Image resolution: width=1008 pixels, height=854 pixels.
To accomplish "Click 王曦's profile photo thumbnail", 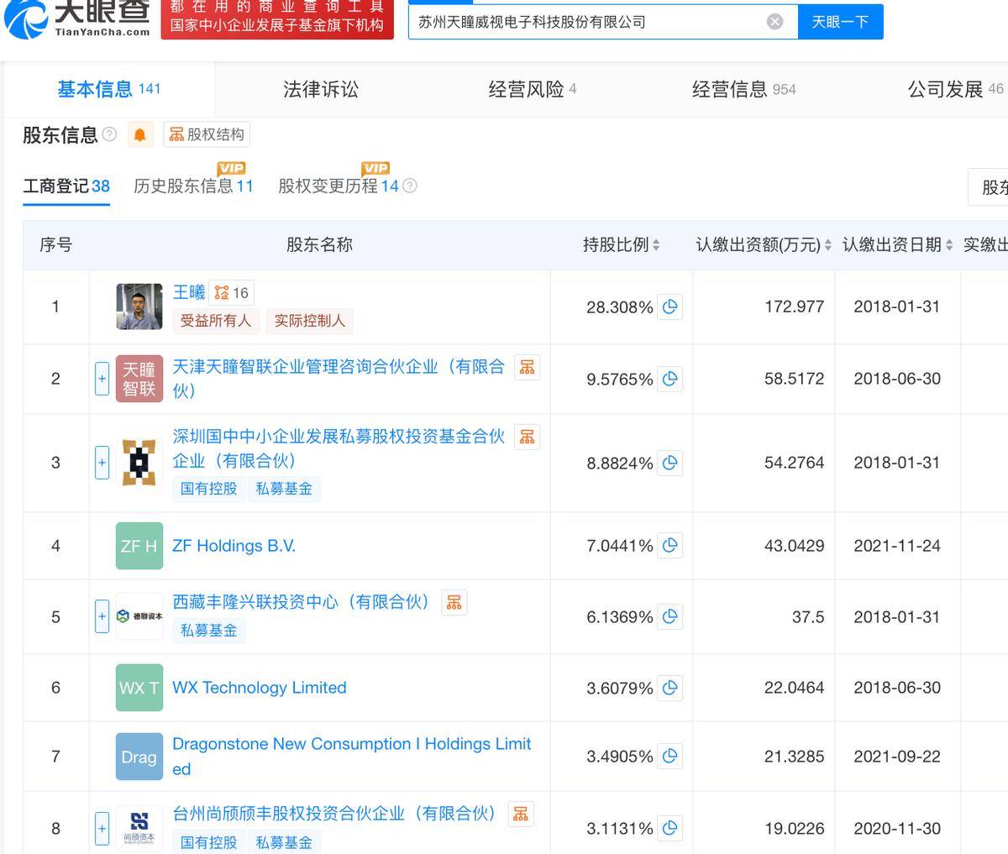I will pyautogui.click(x=139, y=307).
